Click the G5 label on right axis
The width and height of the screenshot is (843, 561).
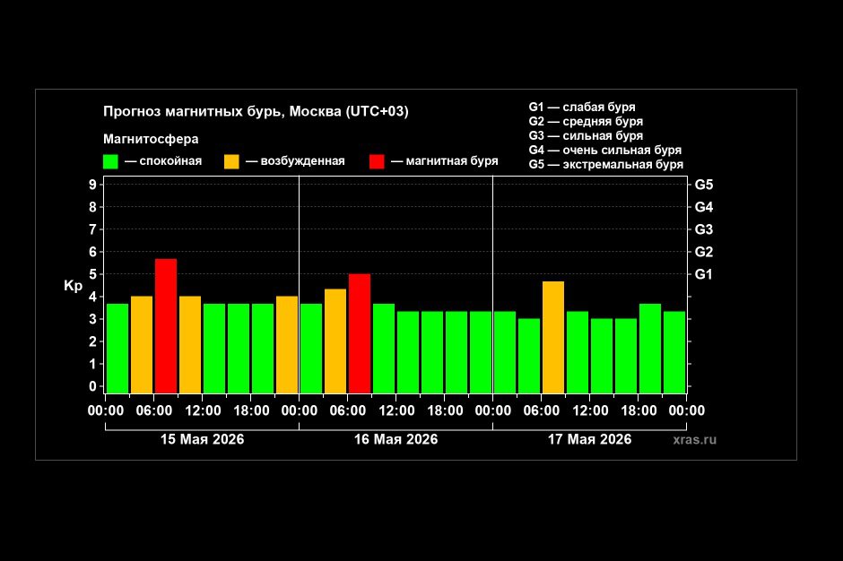click(704, 185)
